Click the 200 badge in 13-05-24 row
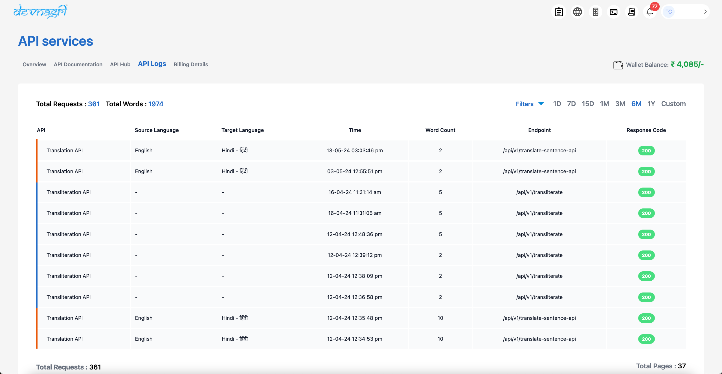Image resolution: width=722 pixels, height=374 pixels. (x=646, y=151)
